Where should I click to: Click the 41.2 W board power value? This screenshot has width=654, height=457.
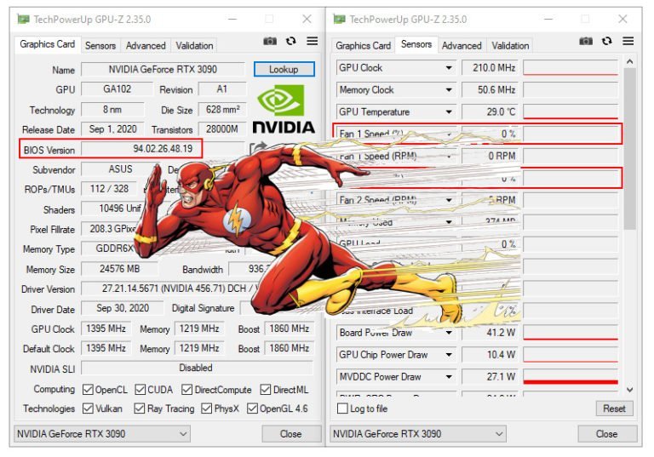[x=490, y=333]
